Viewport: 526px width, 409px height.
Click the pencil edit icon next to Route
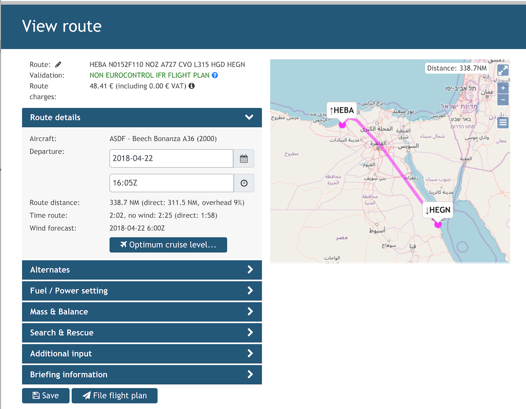(58, 64)
